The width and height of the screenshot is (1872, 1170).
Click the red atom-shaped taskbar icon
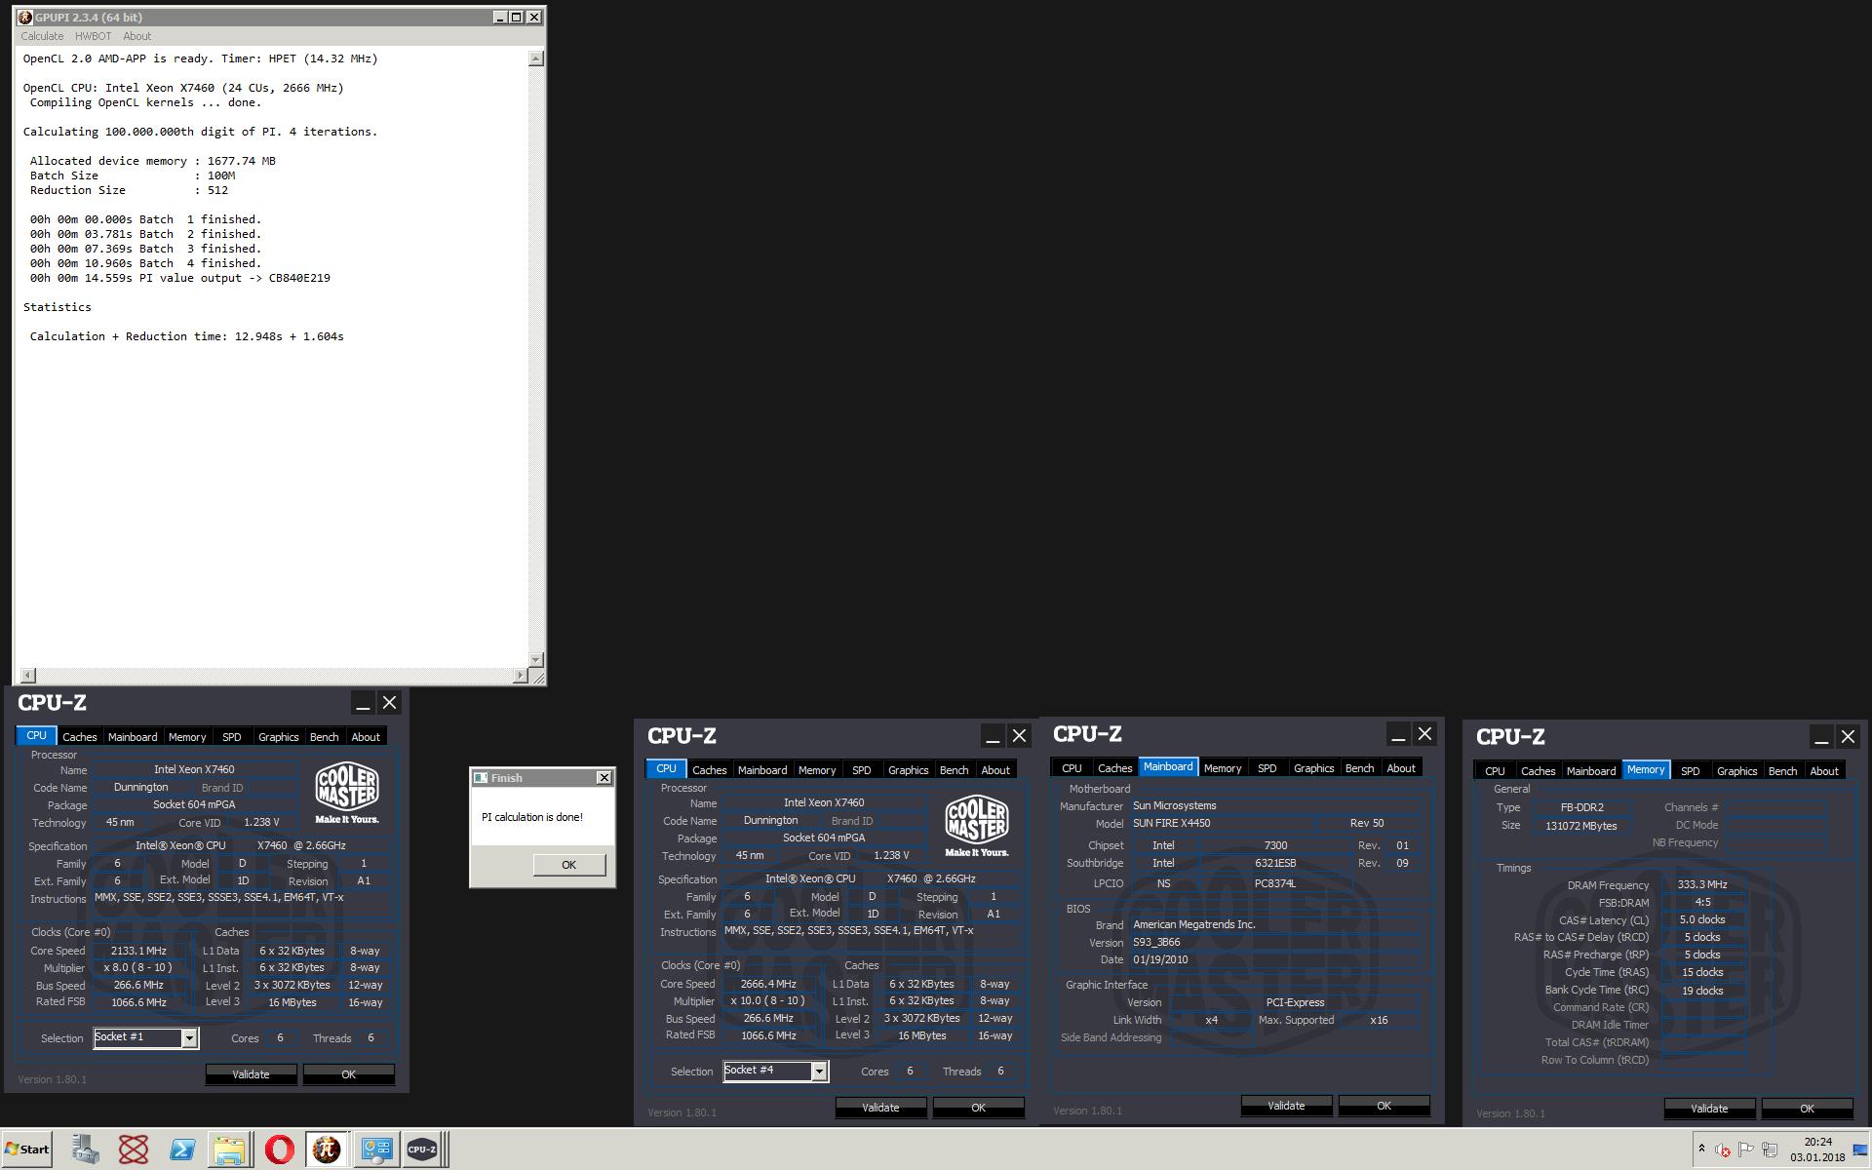134,1150
